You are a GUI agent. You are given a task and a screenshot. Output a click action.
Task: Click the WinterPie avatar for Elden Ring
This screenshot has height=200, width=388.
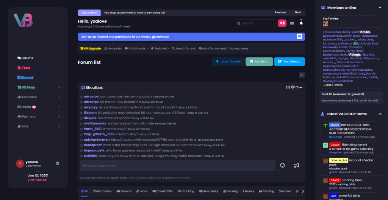pyautogui.click(x=325, y=145)
